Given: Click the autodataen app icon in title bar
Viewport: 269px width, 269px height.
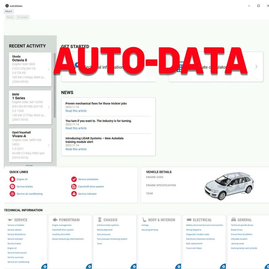Looking at the screenshot, I should tap(7, 6).
